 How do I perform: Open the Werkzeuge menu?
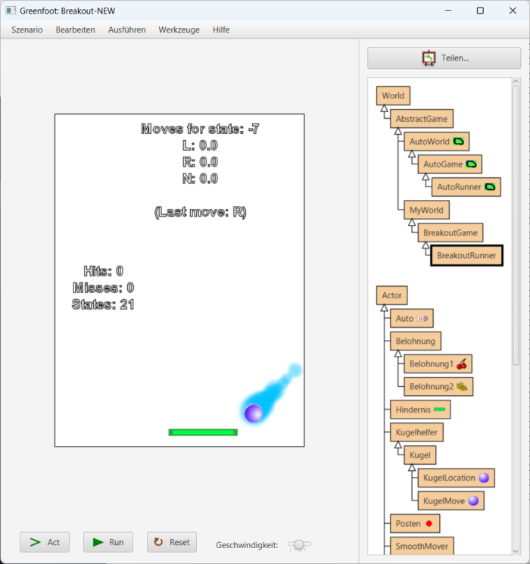tap(179, 30)
